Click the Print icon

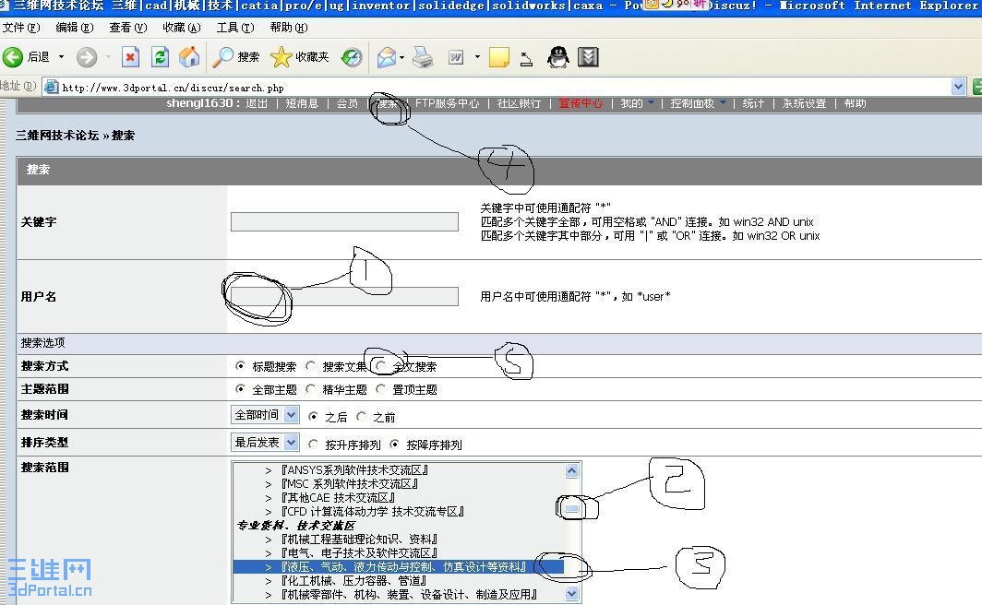(423, 57)
